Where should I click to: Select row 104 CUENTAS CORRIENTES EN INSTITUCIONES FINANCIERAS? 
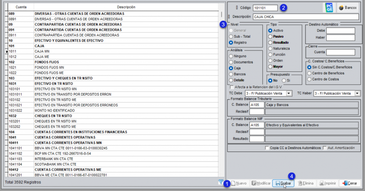113,132
